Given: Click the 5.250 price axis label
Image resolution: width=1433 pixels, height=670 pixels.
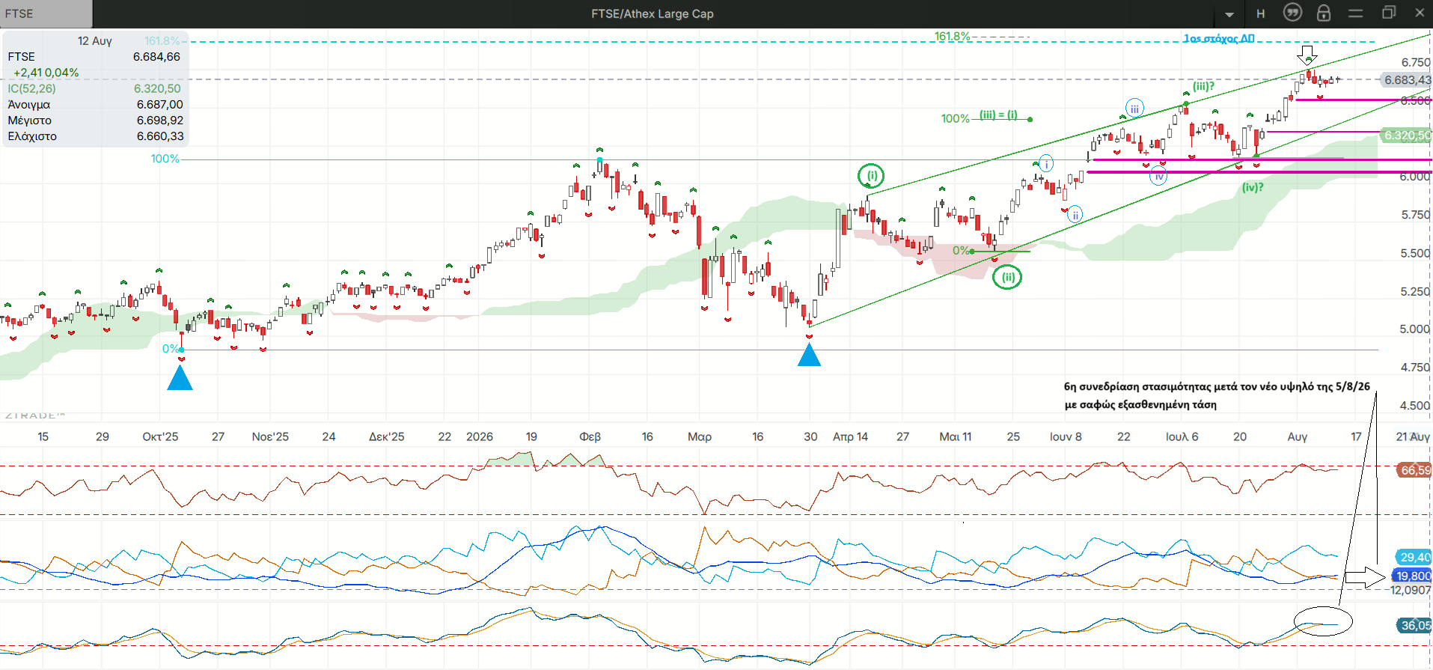Looking at the screenshot, I should click(1416, 292).
